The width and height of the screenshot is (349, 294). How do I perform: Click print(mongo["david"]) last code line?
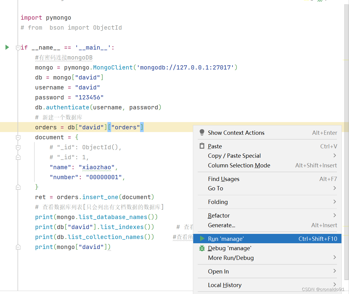pos(73,247)
